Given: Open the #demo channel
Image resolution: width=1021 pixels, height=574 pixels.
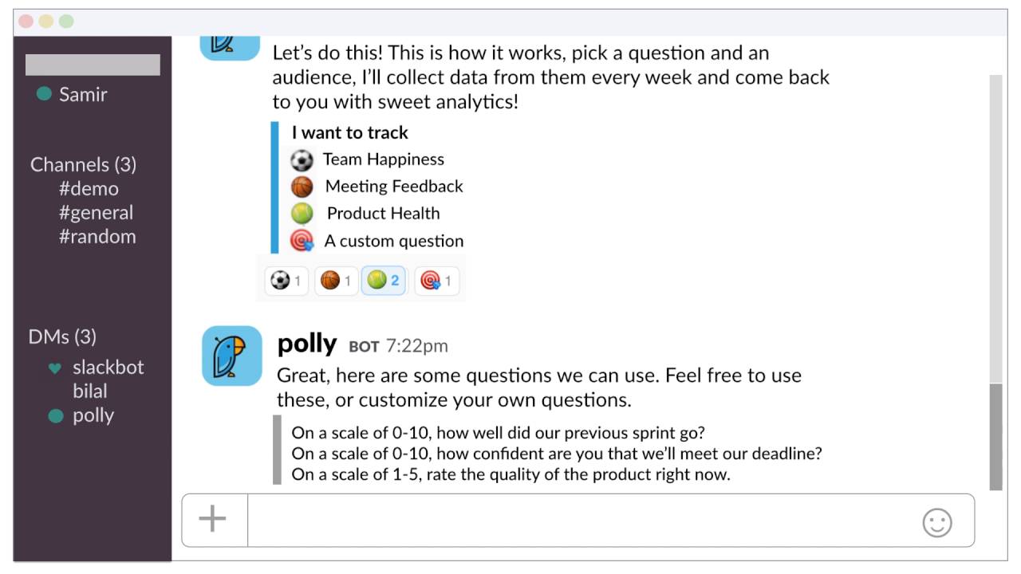Looking at the screenshot, I should (x=89, y=189).
